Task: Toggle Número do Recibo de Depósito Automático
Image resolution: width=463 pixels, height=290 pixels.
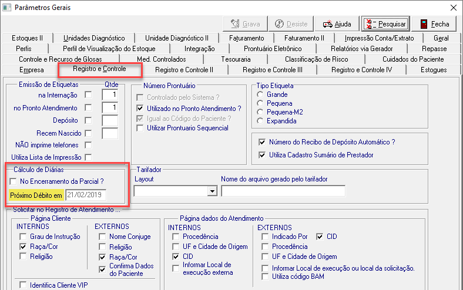Action: tap(262, 142)
